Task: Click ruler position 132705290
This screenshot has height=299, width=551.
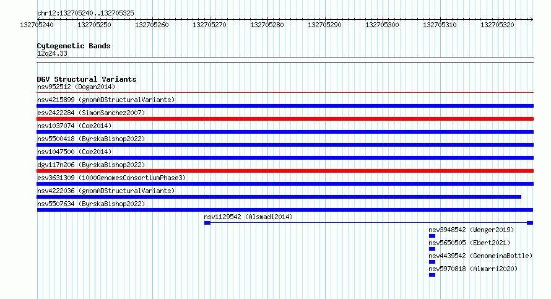Action: coord(324,25)
